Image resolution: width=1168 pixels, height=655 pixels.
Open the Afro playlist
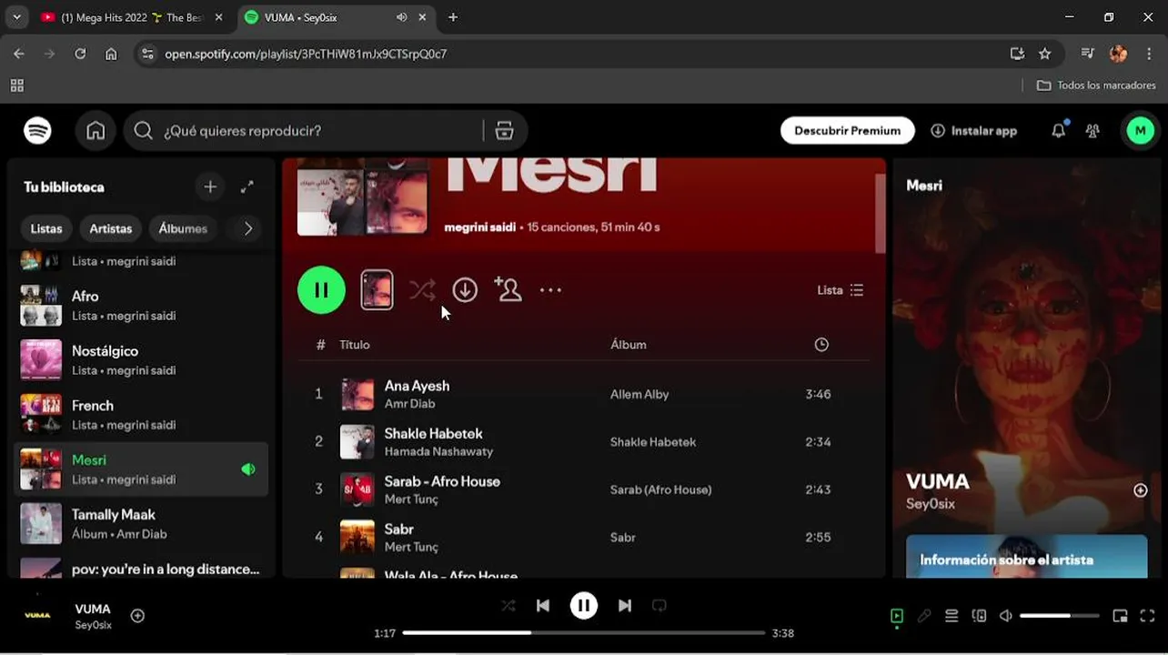(x=141, y=306)
